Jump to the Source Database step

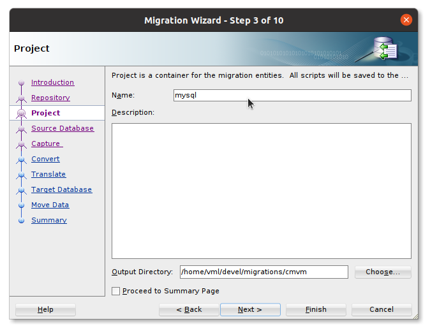click(63, 128)
